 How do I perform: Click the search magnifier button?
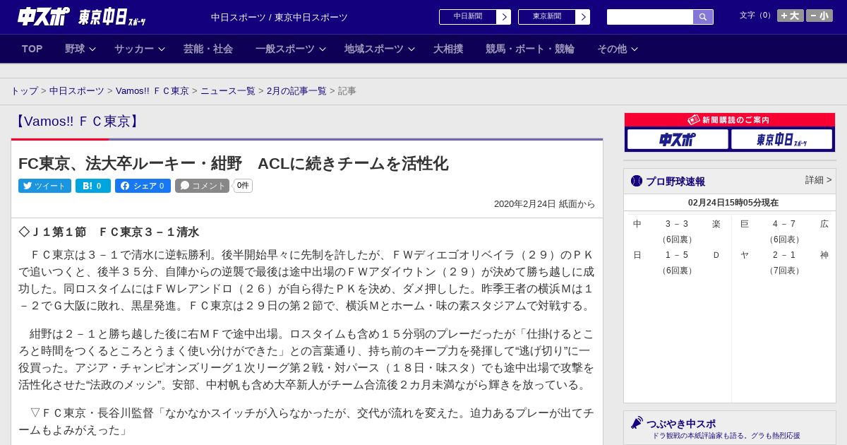pyautogui.click(x=703, y=17)
